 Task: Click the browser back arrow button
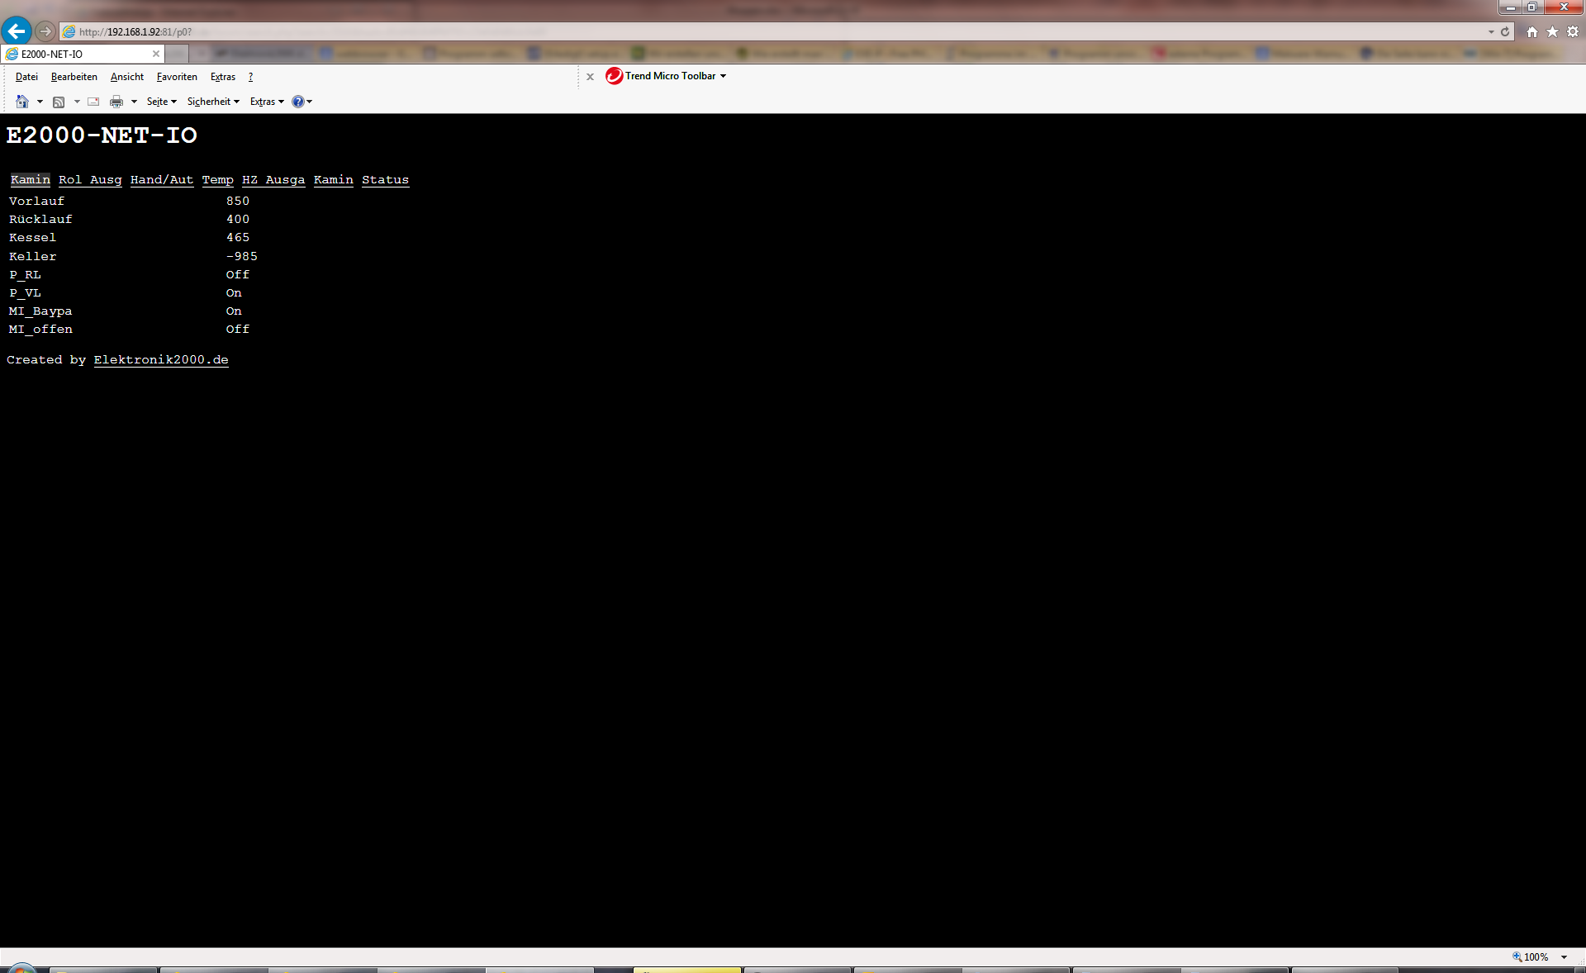(17, 31)
